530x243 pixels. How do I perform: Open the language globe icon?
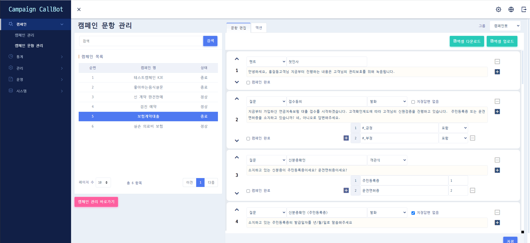click(511, 9)
